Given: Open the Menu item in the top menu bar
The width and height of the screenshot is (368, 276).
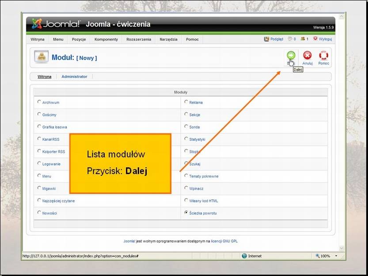Looking at the screenshot, I should [x=58, y=39].
